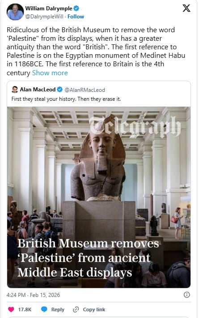Image resolution: width=199 pixels, height=318 pixels.
Task: Click the reply speech bubble icon
Action: click(x=44, y=309)
